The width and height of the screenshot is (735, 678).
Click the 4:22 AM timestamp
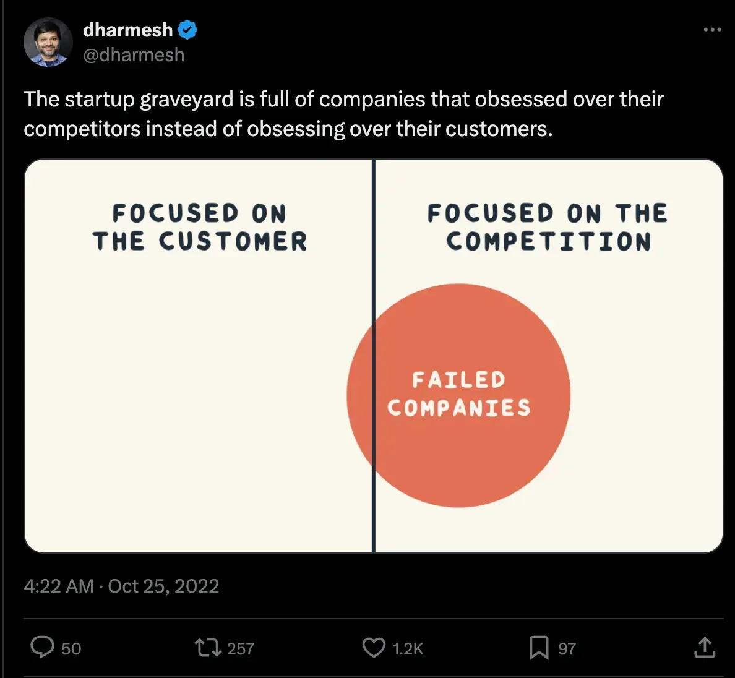59,586
